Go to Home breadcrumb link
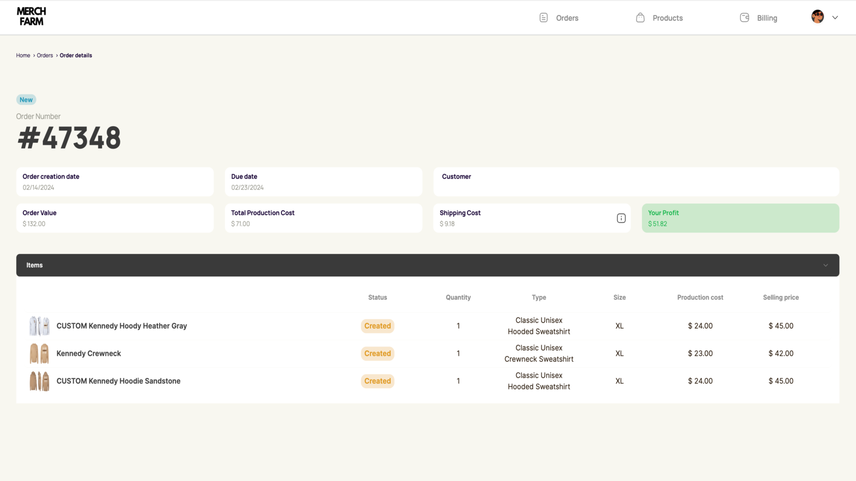The height and width of the screenshot is (481, 856). [x=23, y=56]
